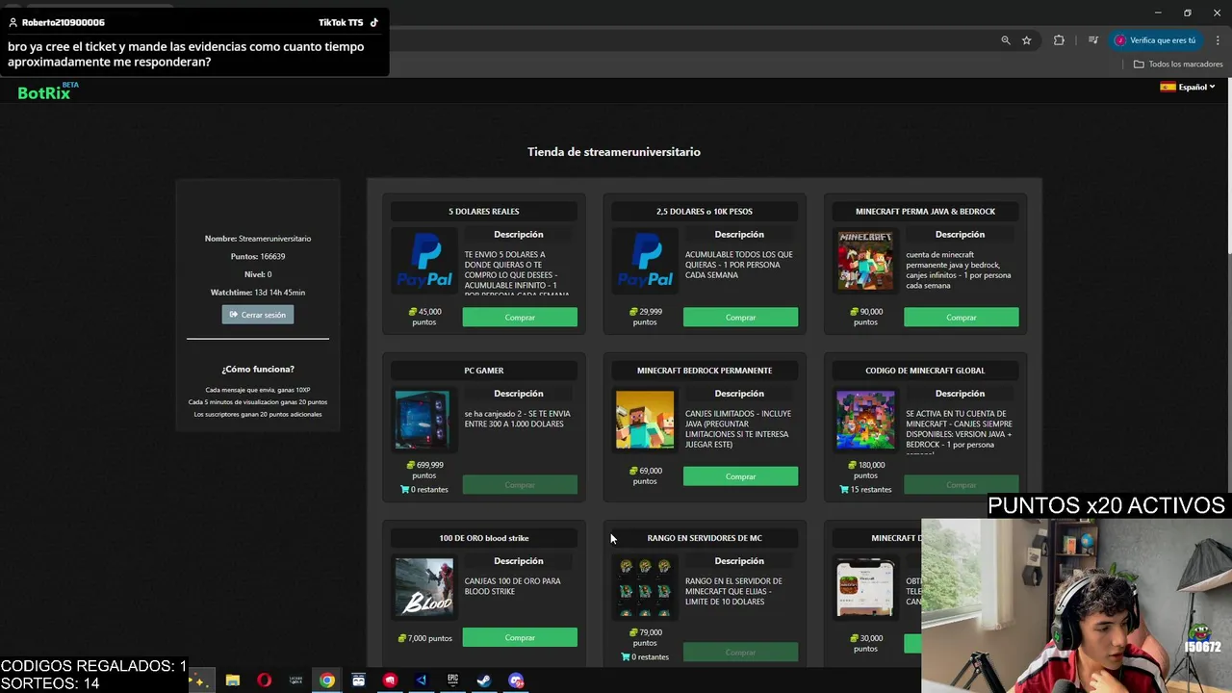Viewport: 1232px width, 693px height.
Task: Open Discord from the taskbar
Action: point(516,680)
